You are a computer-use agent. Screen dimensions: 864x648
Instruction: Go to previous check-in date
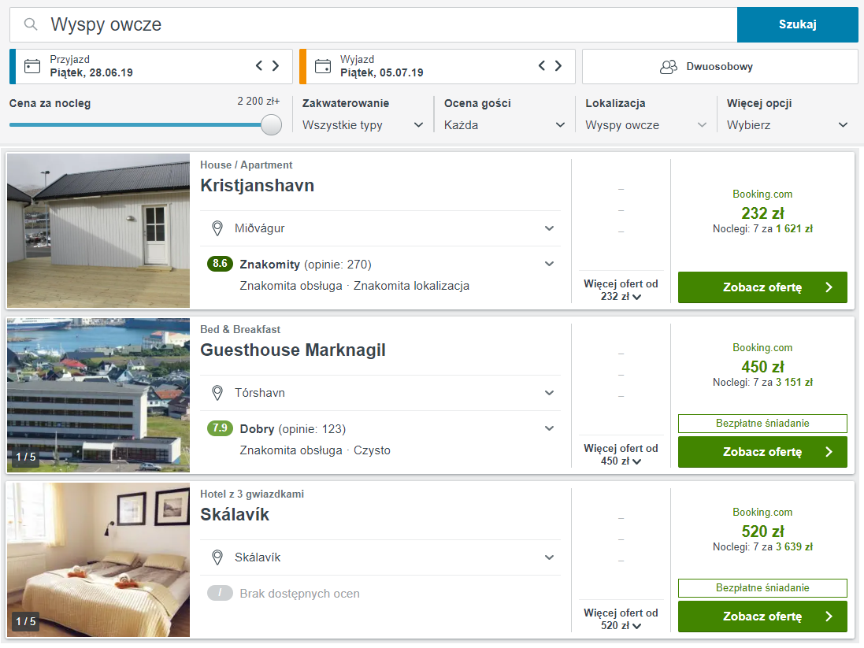[x=259, y=66]
